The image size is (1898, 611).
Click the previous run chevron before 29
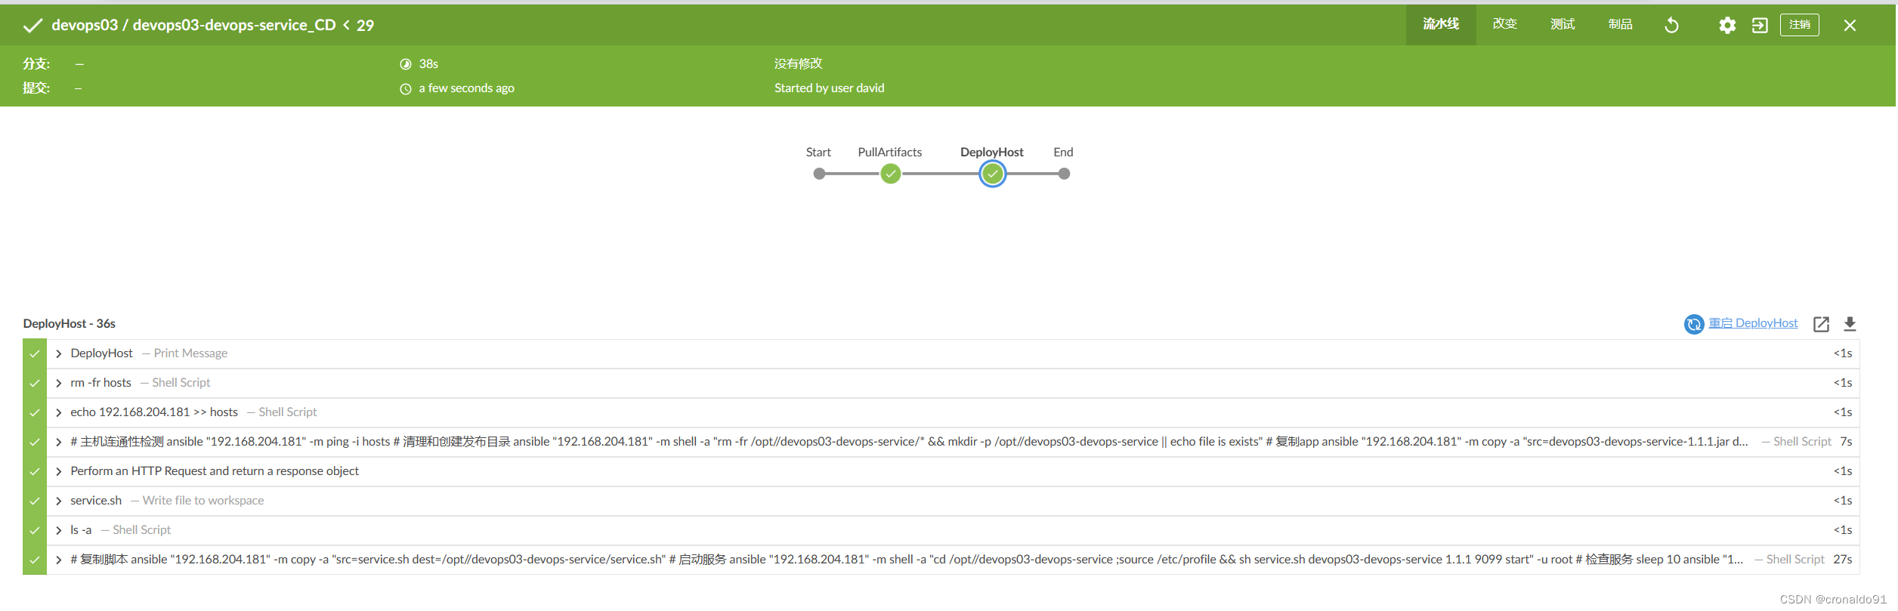[346, 25]
